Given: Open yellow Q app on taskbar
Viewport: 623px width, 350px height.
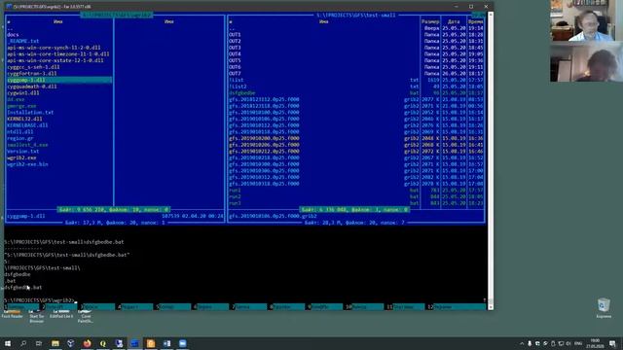Looking at the screenshot, I should tap(103, 343).
